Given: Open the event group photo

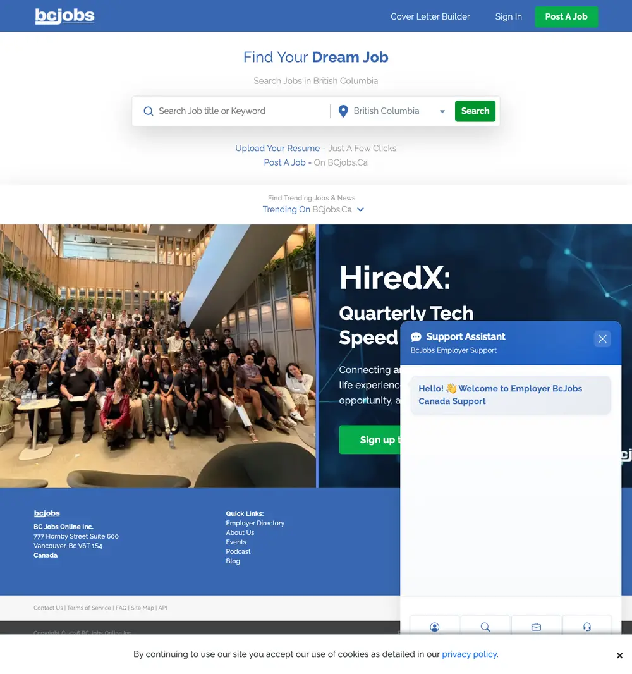Looking at the screenshot, I should pos(157,356).
